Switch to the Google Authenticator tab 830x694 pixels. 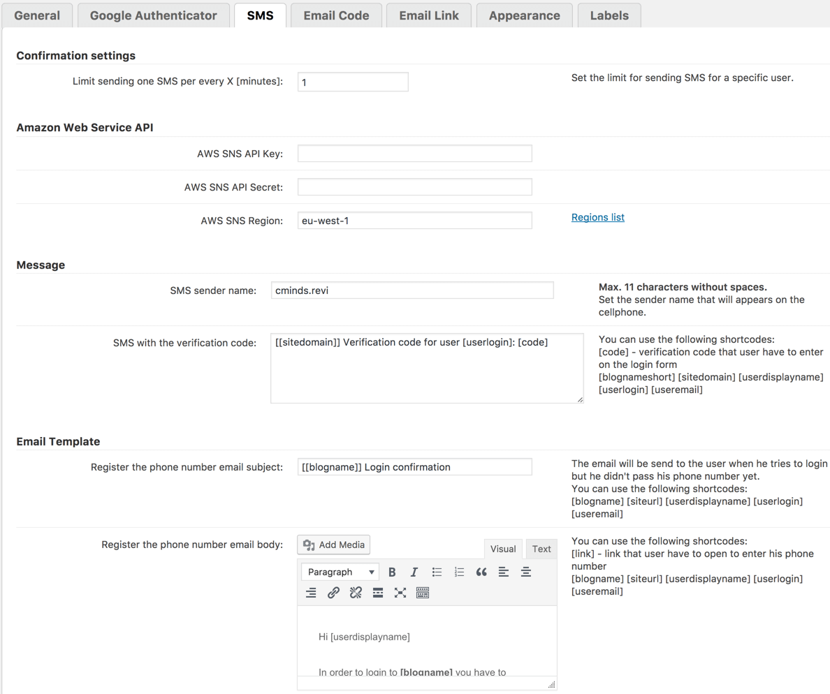pos(154,15)
